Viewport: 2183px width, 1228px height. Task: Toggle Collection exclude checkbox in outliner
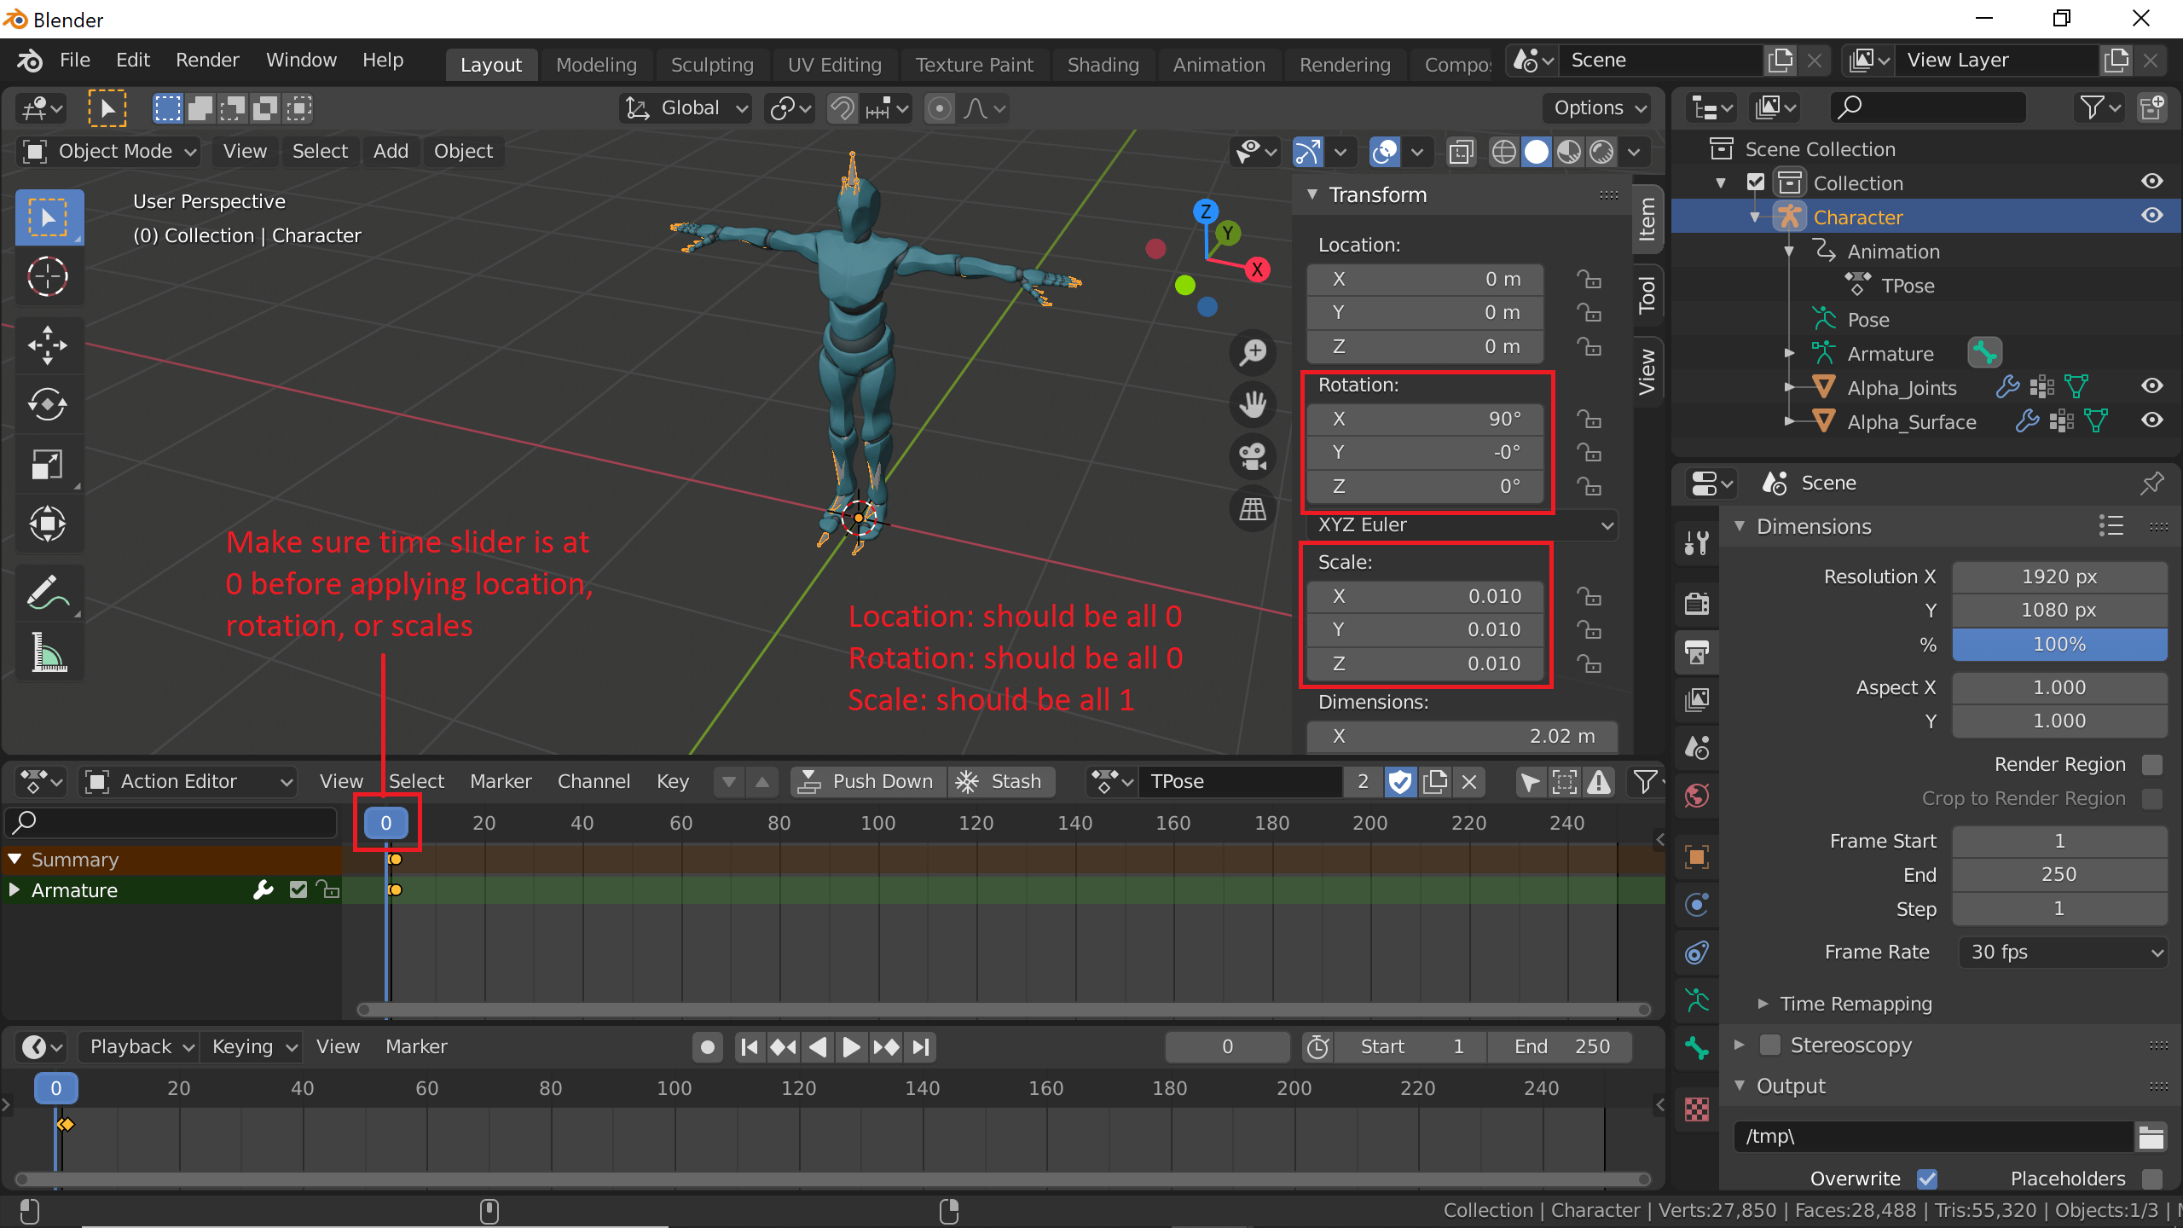pyautogui.click(x=1756, y=182)
